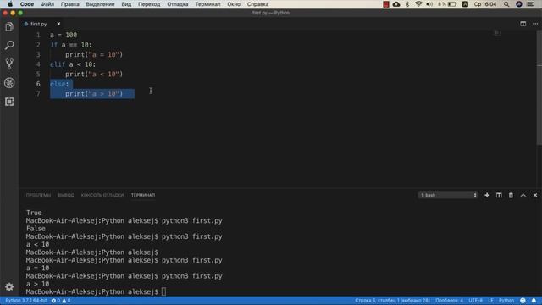The width and height of the screenshot is (542, 305).
Task: Open the Переход menu
Action: (x=149, y=4)
